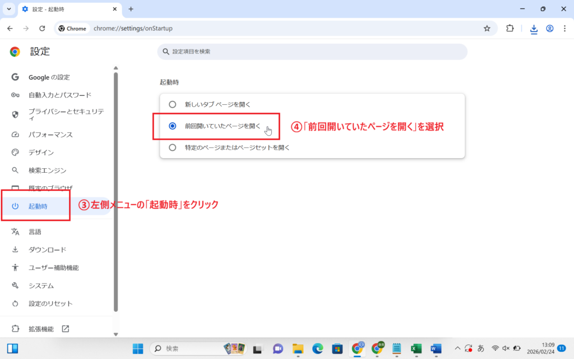This screenshot has width=574, height=359.
Task: Go to "検索エンジン" in sidebar
Action: (48, 171)
